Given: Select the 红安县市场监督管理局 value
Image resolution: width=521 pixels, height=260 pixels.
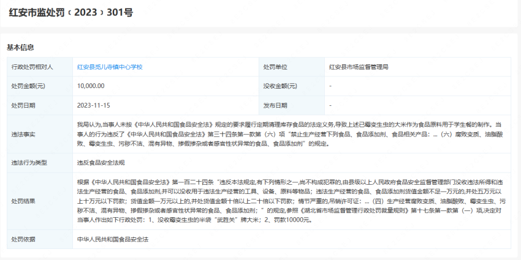Looking at the screenshot, I should pos(359,67).
